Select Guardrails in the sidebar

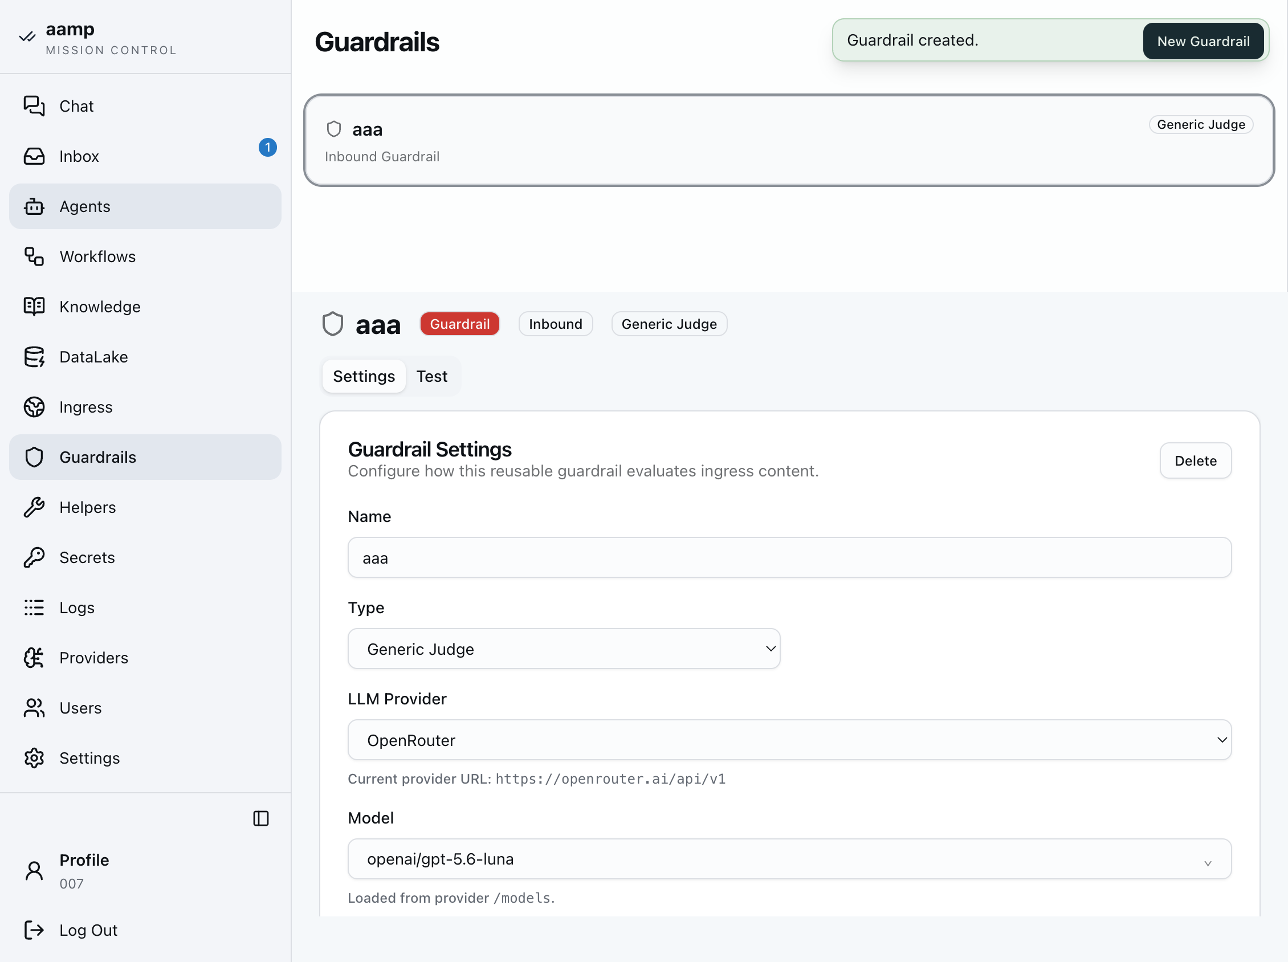tap(145, 456)
